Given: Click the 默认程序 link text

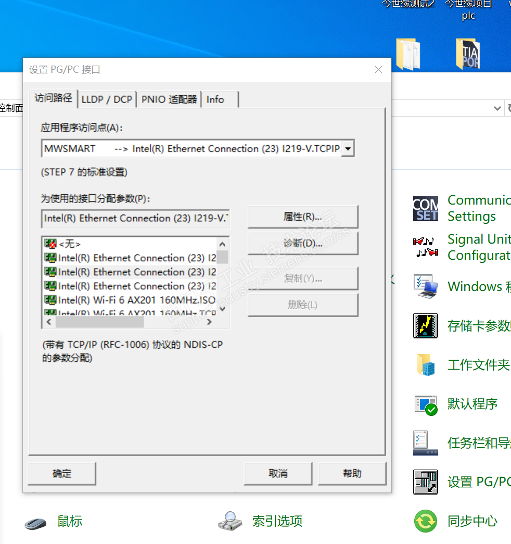Looking at the screenshot, I should tap(472, 404).
